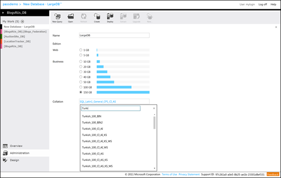Click the orange Feedback button
The width and height of the screenshot is (281, 178).
tap(273, 174)
